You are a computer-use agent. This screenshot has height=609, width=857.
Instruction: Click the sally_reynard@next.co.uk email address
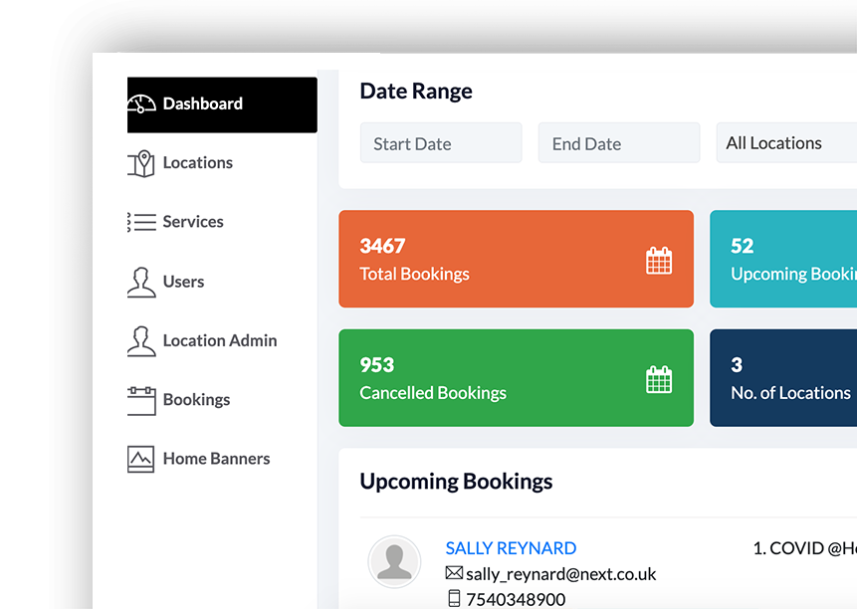(560, 574)
